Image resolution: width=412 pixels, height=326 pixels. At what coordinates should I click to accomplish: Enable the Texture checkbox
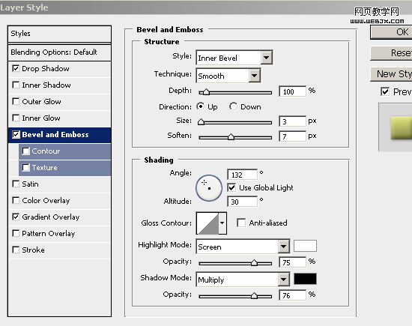[25, 167]
